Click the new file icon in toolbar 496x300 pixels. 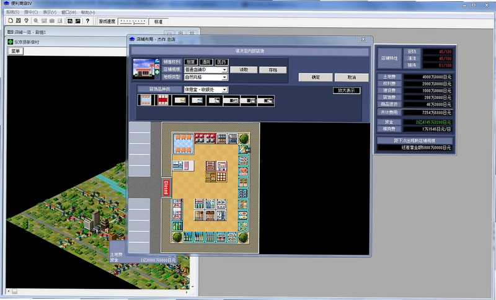point(11,21)
